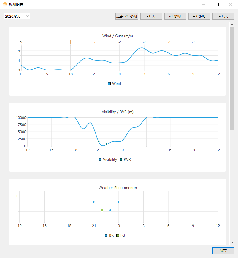Shift the chart back with -3 小时
This screenshot has height=258, width=238.
tap(175, 16)
